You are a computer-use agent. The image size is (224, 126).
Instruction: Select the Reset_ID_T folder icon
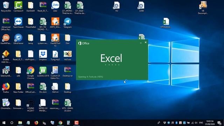(18, 55)
